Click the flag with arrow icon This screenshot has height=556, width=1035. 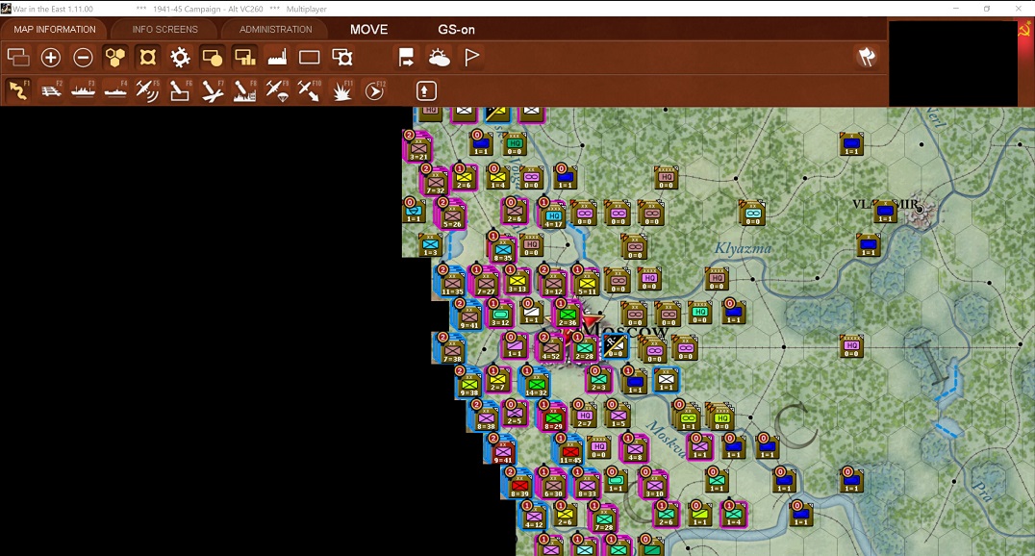pyautogui.click(x=407, y=58)
